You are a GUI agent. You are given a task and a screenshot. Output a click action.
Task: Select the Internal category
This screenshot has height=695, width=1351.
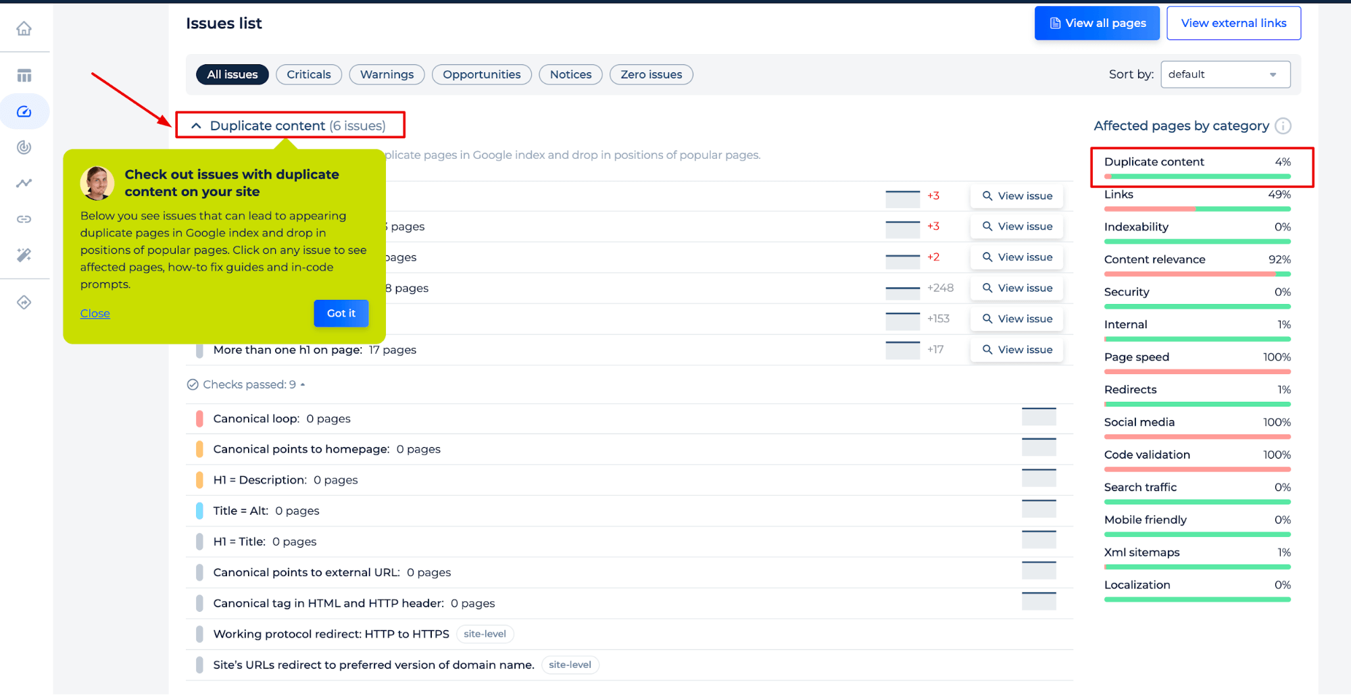pos(1197,330)
